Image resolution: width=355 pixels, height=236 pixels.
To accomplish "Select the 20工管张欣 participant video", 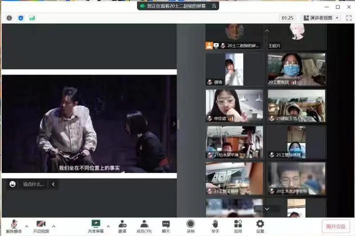I will (297, 69).
